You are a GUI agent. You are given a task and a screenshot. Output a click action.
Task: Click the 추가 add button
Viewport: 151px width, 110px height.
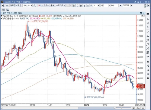click(46, 5)
